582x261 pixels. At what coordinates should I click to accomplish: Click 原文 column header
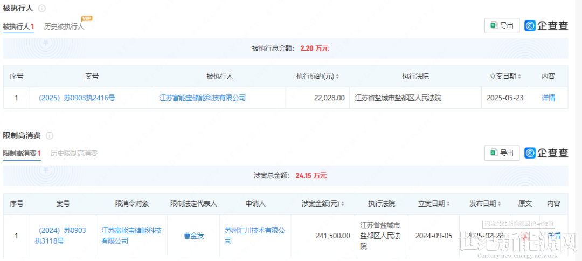[525, 204]
